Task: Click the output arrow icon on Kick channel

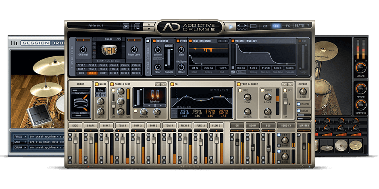Action: [70, 162]
